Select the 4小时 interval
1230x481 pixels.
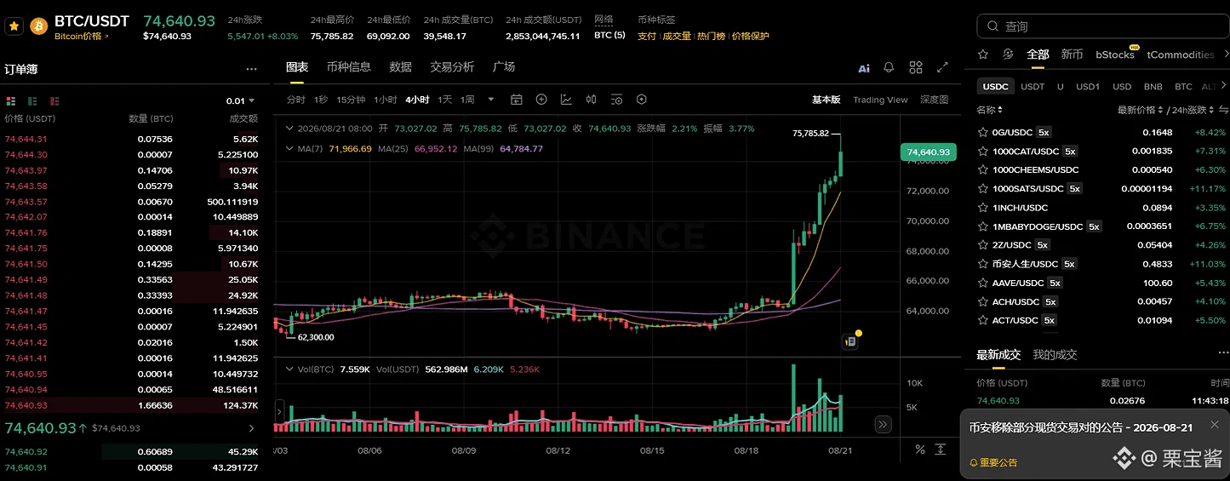click(x=418, y=100)
